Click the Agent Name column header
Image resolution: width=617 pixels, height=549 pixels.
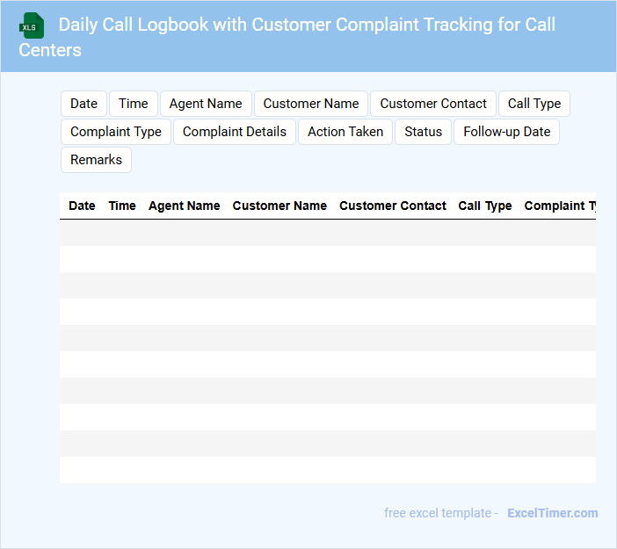click(185, 206)
